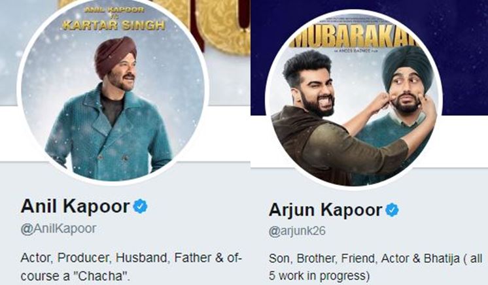Click the small "Anil Kapoor" caption above Kartar Singh

[114, 10]
